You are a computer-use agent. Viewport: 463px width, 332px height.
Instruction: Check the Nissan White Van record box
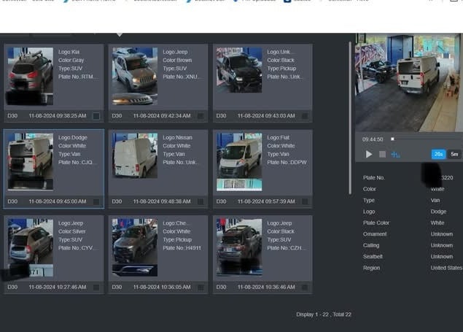tap(200, 201)
